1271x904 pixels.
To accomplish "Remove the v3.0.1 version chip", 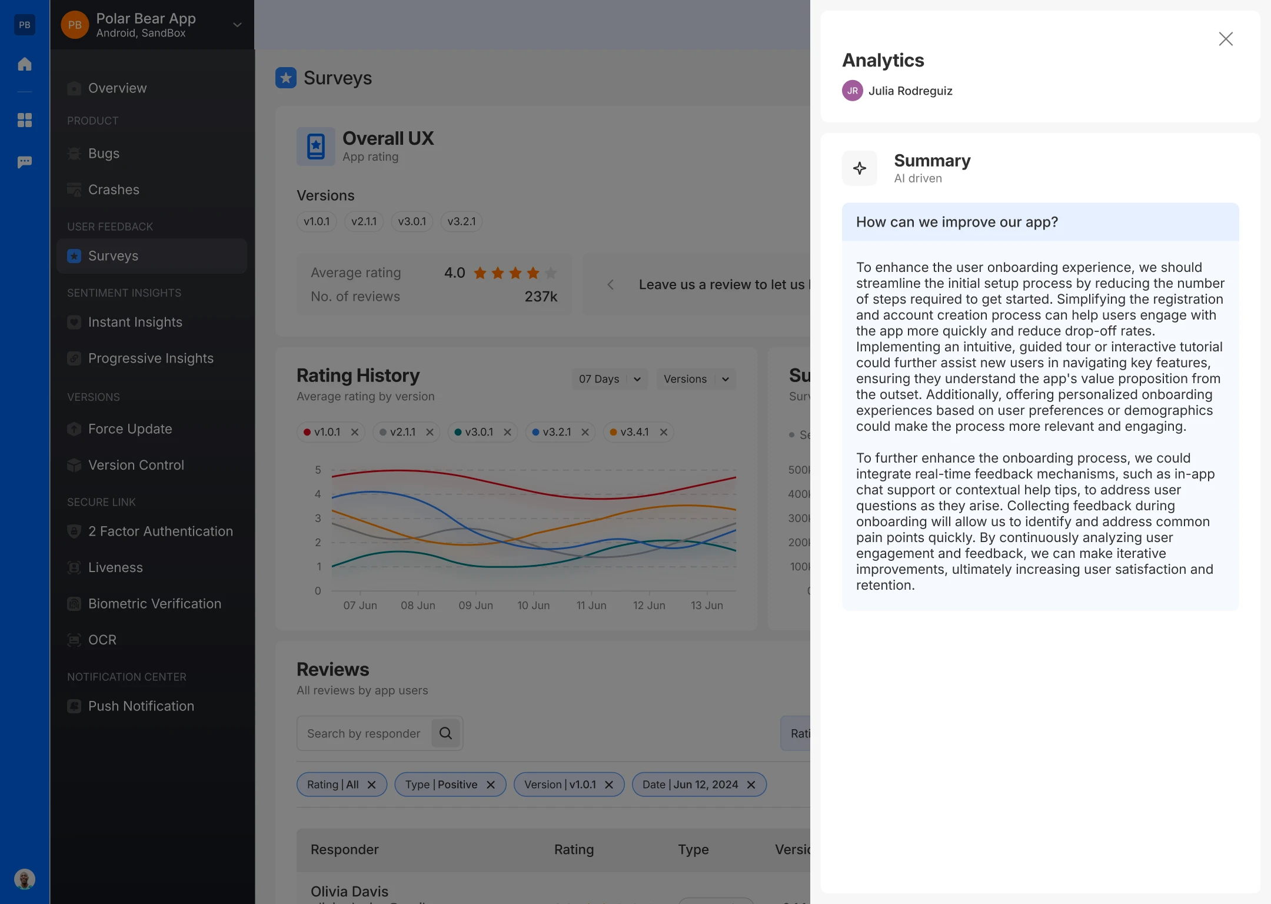I will click(507, 432).
